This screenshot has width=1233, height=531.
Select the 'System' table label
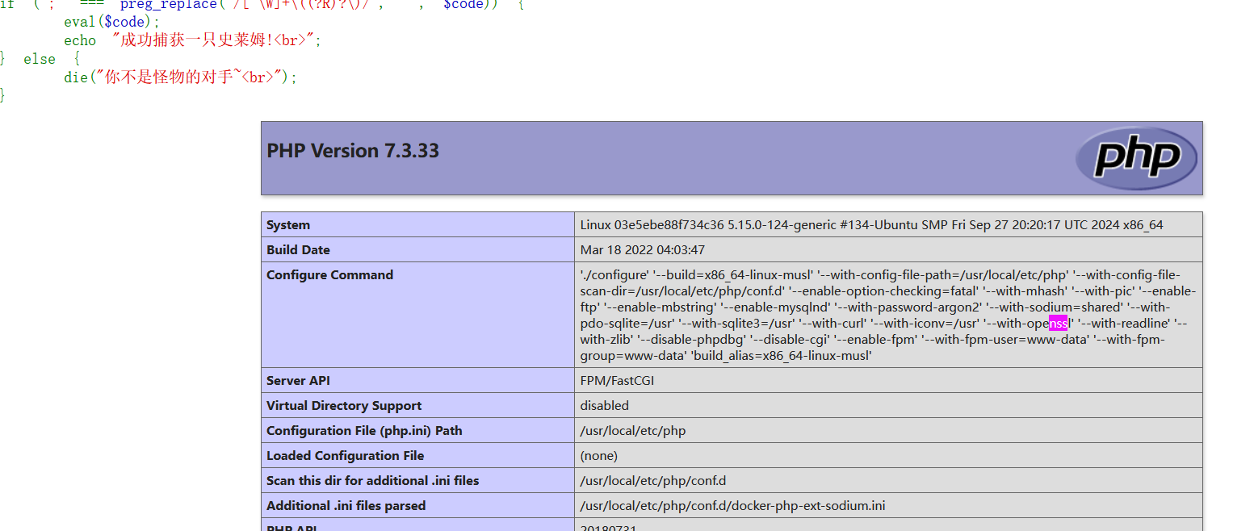point(288,224)
